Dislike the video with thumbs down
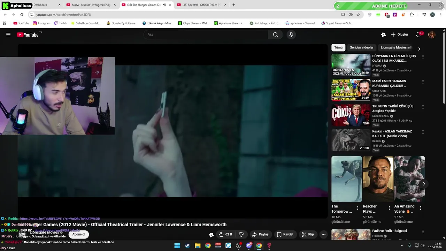446x251 pixels. click(241, 234)
